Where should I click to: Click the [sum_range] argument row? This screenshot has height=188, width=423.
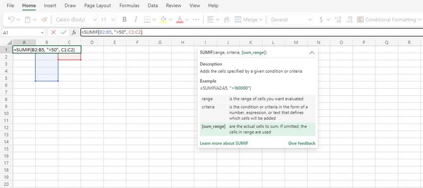[257, 129]
